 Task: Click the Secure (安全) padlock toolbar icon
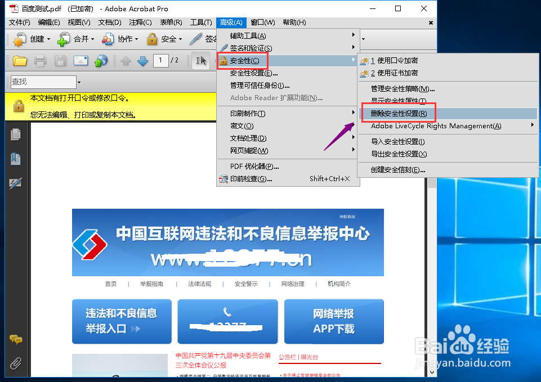152,39
